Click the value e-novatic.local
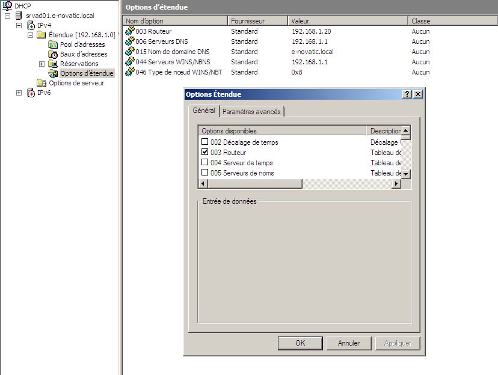Image resolution: width=498 pixels, height=375 pixels. [x=312, y=52]
